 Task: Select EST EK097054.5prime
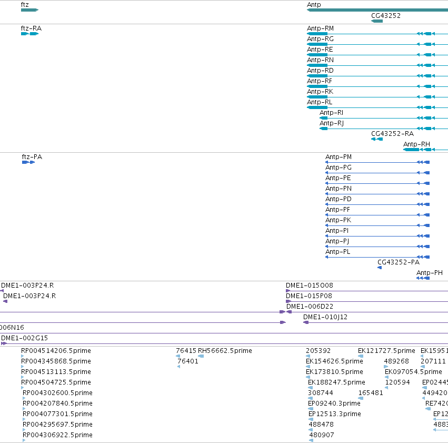click(x=413, y=372)
